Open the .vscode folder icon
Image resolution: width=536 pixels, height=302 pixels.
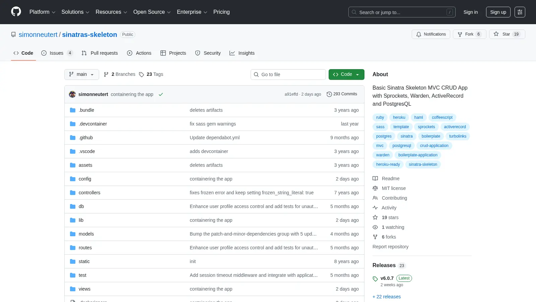73,151
